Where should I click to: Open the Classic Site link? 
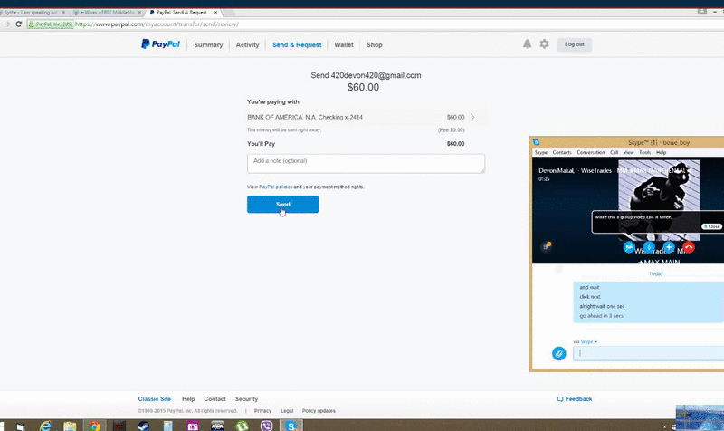pyautogui.click(x=154, y=399)
